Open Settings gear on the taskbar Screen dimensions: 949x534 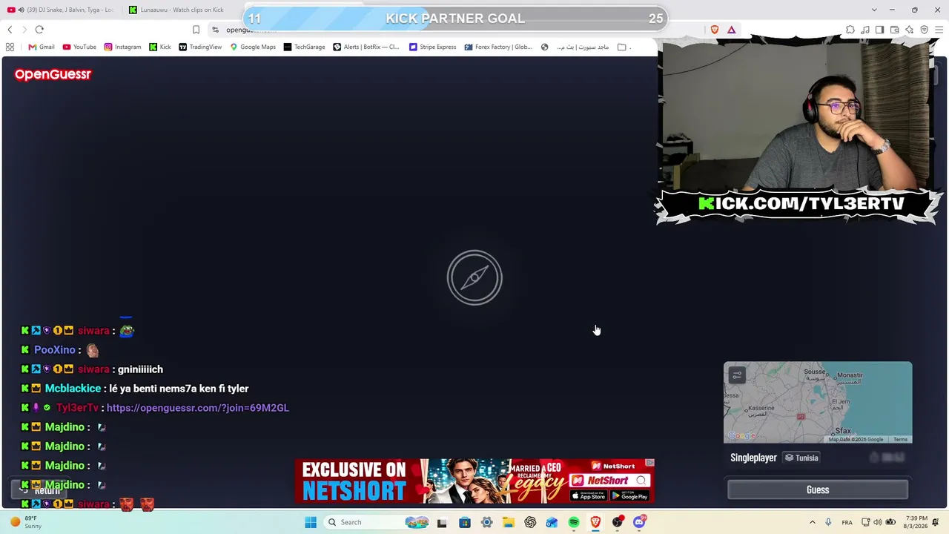click(486, 522)
